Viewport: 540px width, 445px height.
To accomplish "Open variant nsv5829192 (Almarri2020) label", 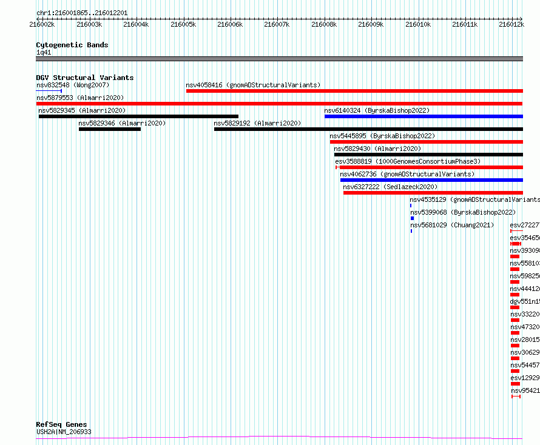I will pos(257,123).
